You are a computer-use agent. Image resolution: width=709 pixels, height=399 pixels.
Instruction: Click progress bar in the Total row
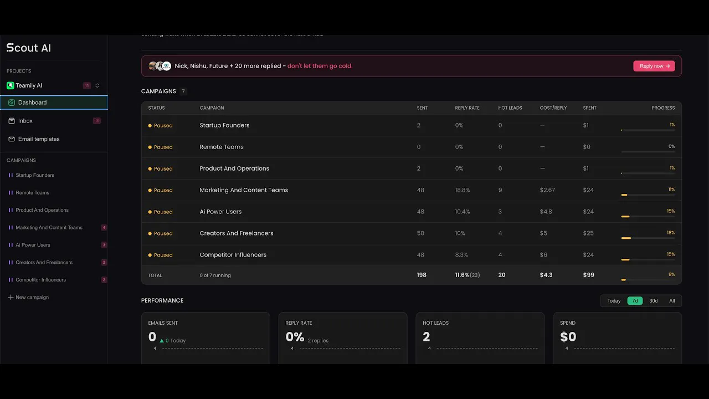[648, 280]
